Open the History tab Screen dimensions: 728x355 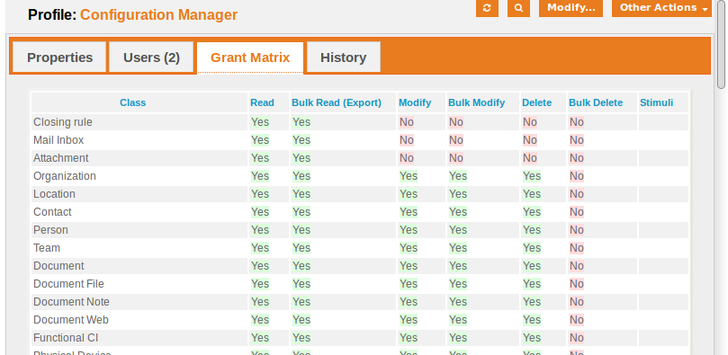pyautogui.click(x=343, y=58)
